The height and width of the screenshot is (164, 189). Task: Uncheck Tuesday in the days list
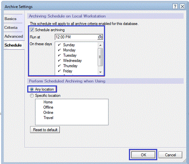click(x=59, y=55)
